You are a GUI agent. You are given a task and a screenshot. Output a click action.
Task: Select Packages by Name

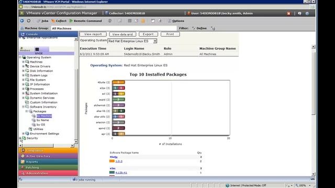pos(42,120)
